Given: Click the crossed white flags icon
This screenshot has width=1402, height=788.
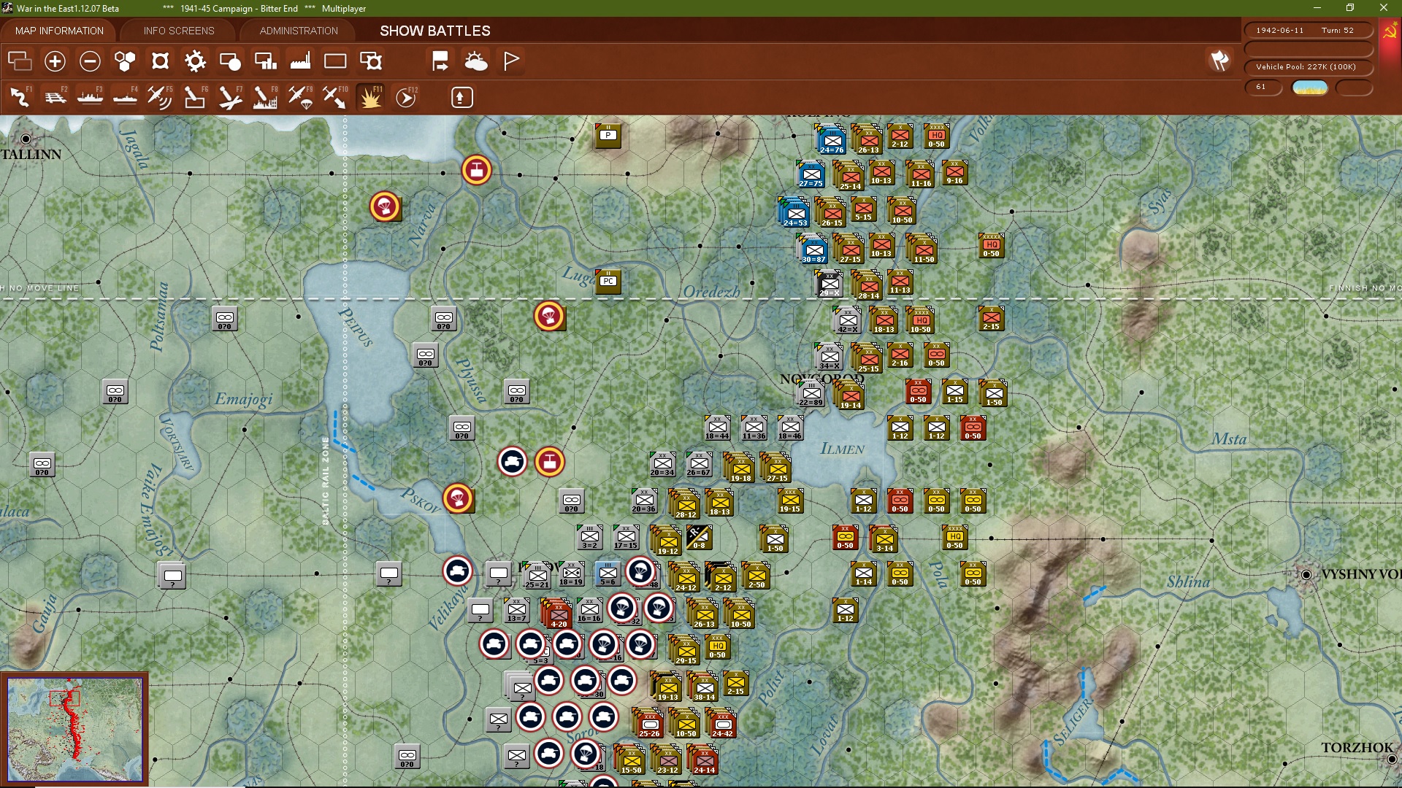Looking at the screenshot, I should (1219, 61).
